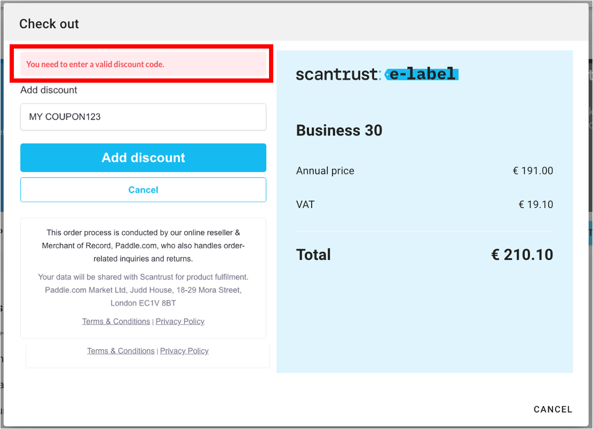Screen dimensions: 593x429
Task: Click into the discount code input field
Action: pyautogui.click(x=143, y=117)
